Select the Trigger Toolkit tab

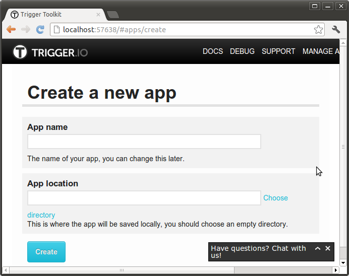coord(54,15)
